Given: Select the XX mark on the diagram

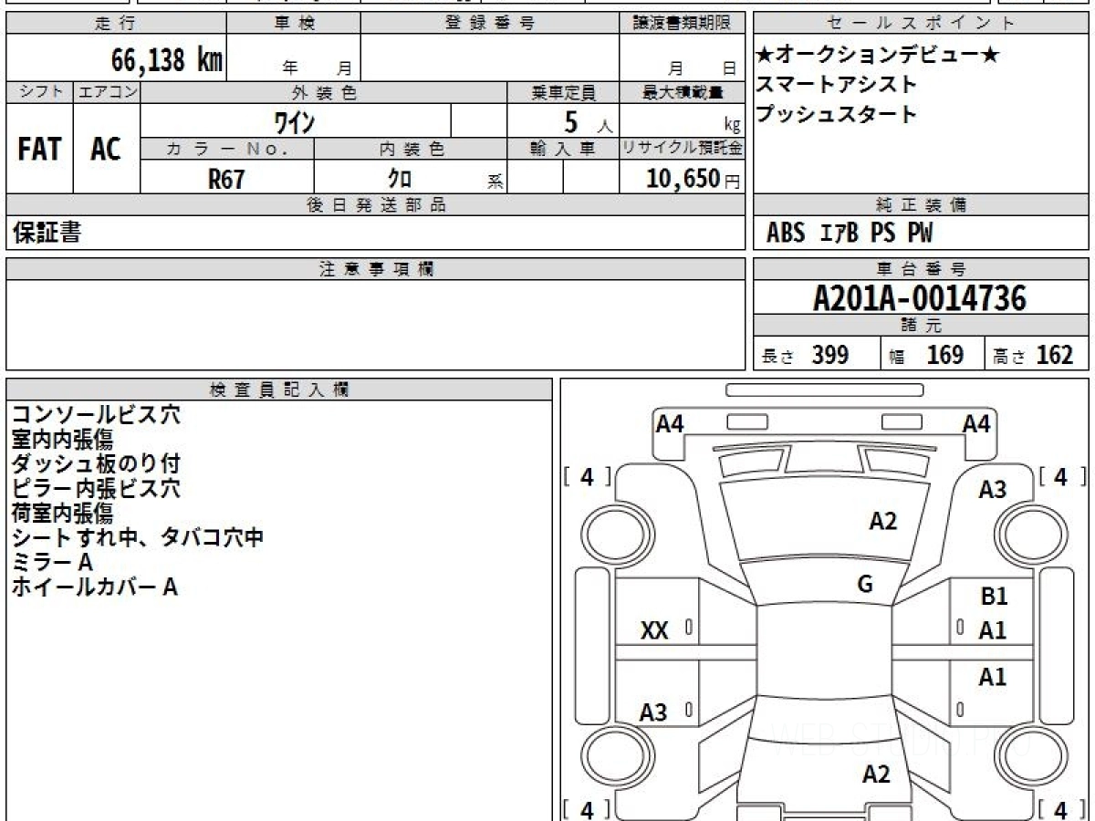Looking at the screenshot, I should pos(654,630).
